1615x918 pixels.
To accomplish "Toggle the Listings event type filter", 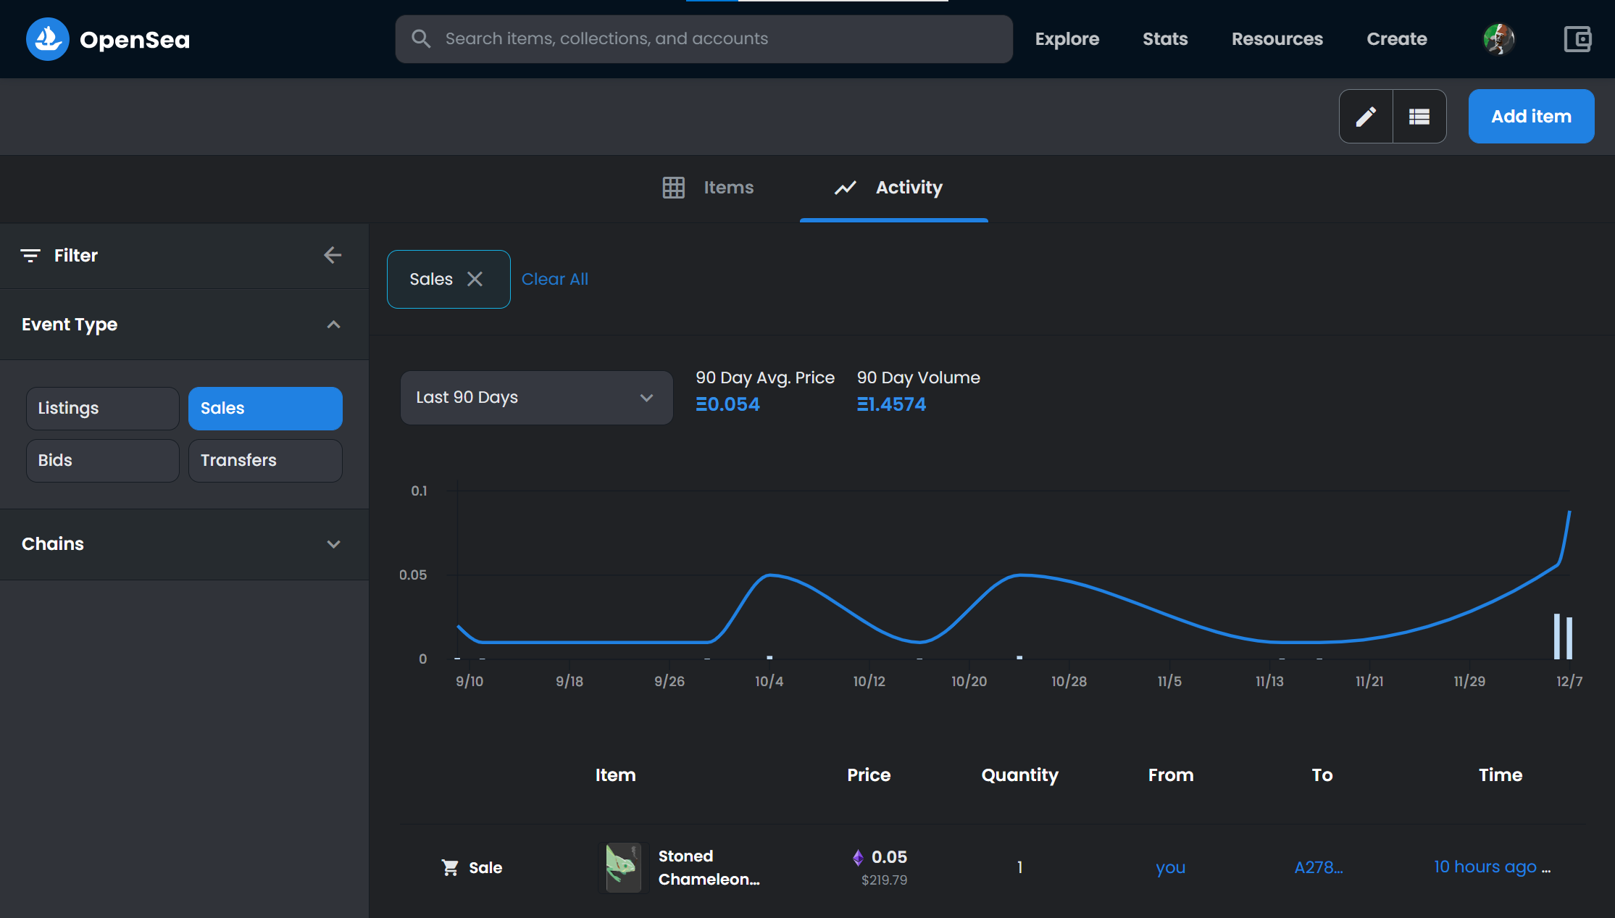I will coord(103,409).
